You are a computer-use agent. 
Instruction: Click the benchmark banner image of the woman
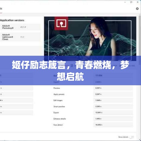click(90, 39)
